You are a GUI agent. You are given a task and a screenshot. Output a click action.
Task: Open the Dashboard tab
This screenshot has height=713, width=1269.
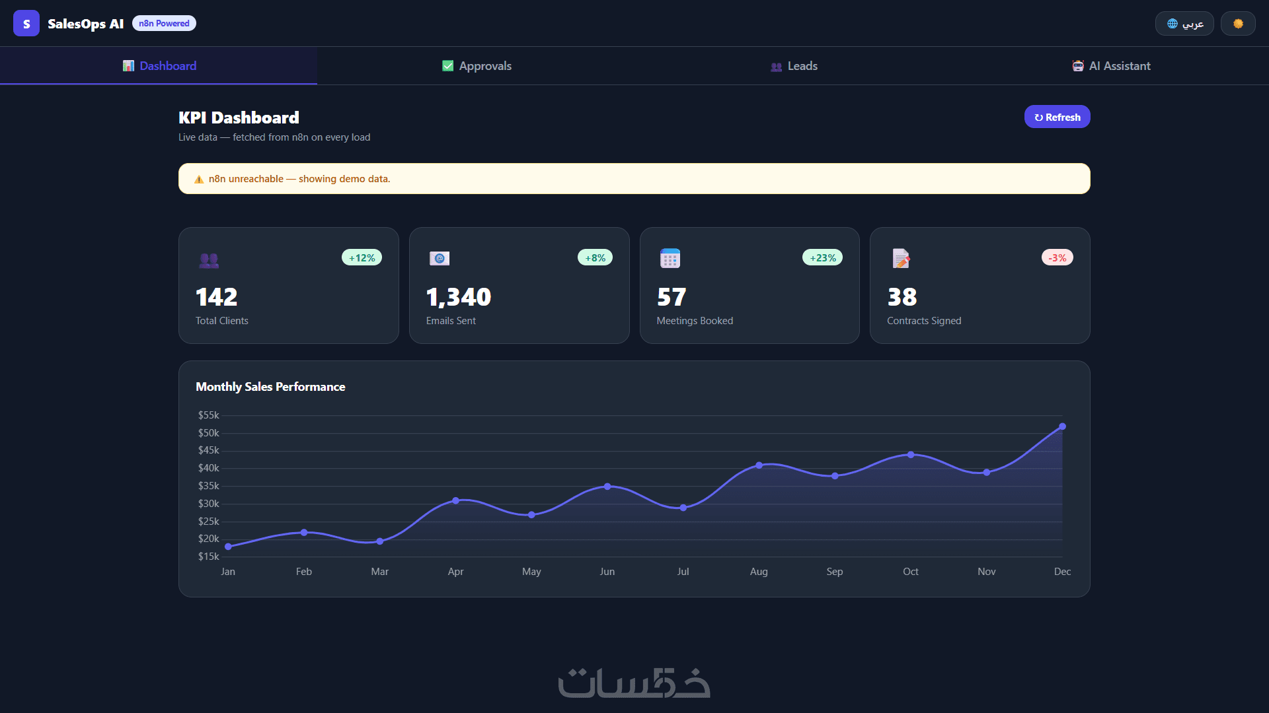(x=159, y=66)
